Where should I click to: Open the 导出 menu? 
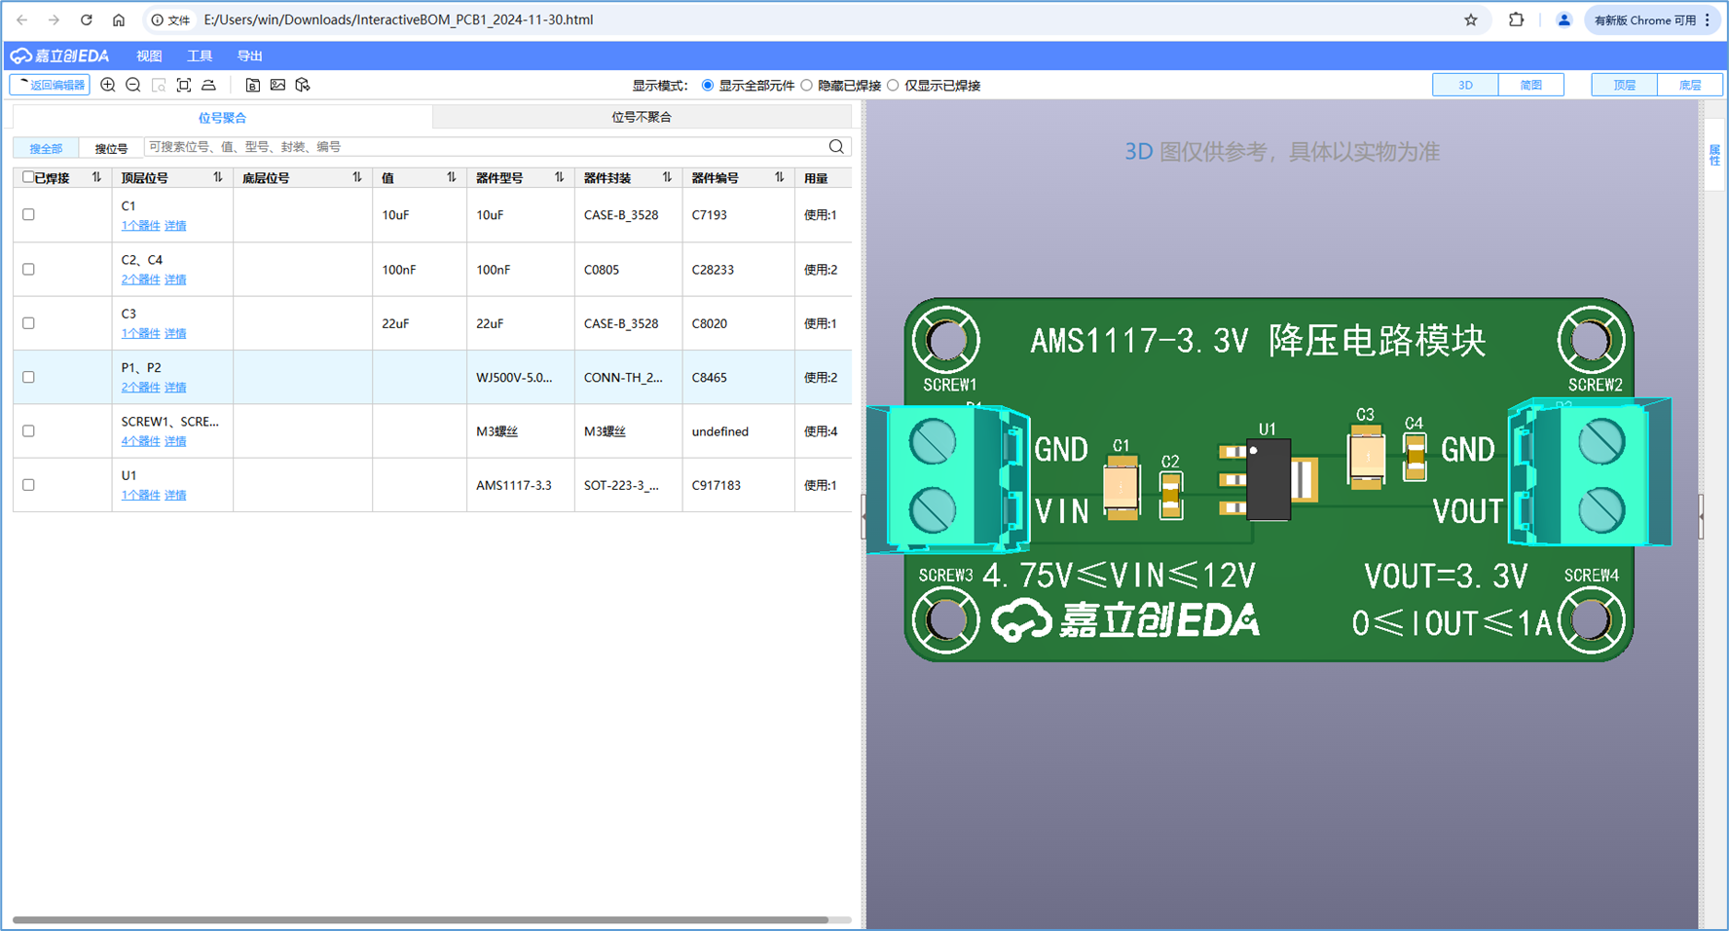[x=250, y=56]
